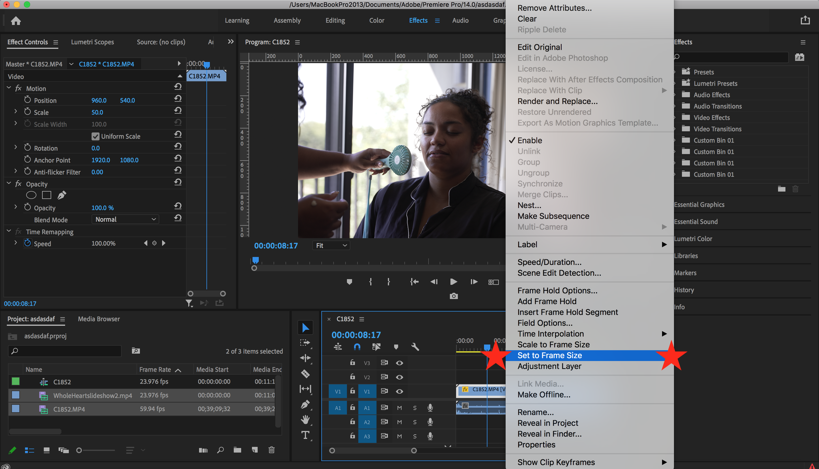The width and height of the screenshot is (819, 469).
Task: Expand the Rotation property
Action: click(x=15, y=147)
